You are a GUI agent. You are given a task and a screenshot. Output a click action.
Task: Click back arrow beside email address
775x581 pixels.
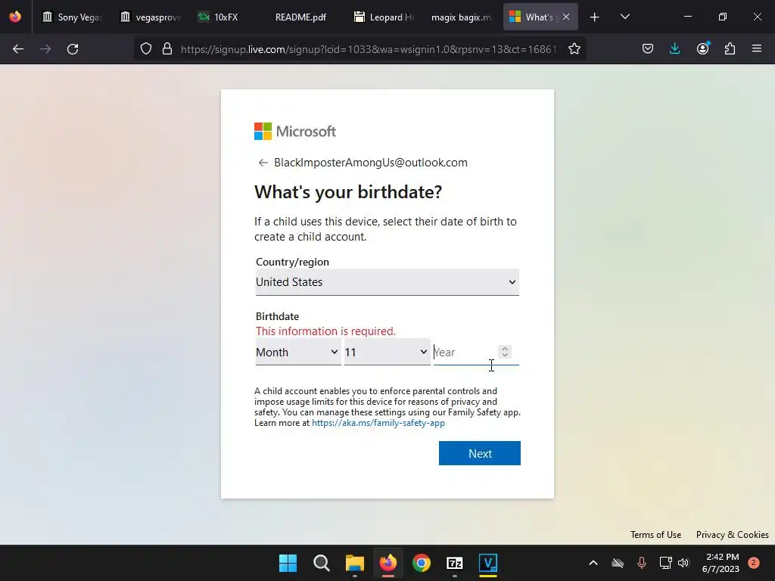coord(263,163)
